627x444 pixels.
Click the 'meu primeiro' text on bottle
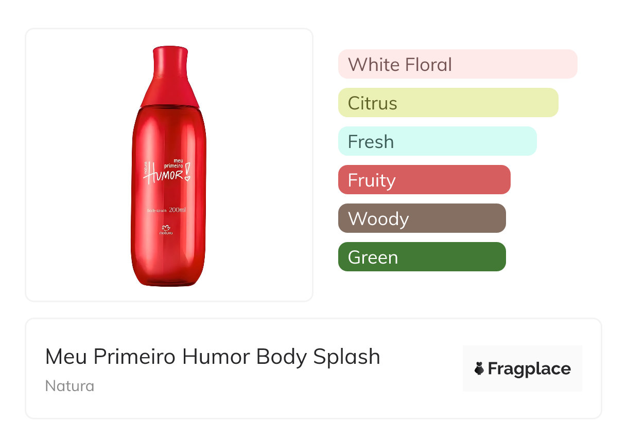(x=174, y=163)
